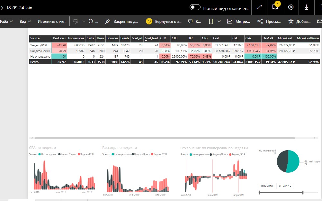The image size is (322, 201).
Task: Open the 'Вид' menu dropdown
Action: [25, 21]
